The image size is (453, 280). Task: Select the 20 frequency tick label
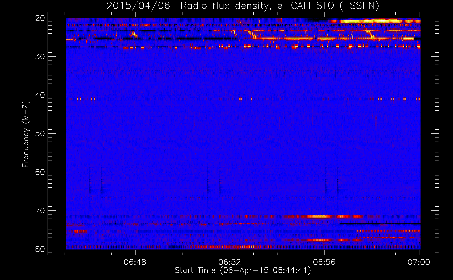point(40,18)
